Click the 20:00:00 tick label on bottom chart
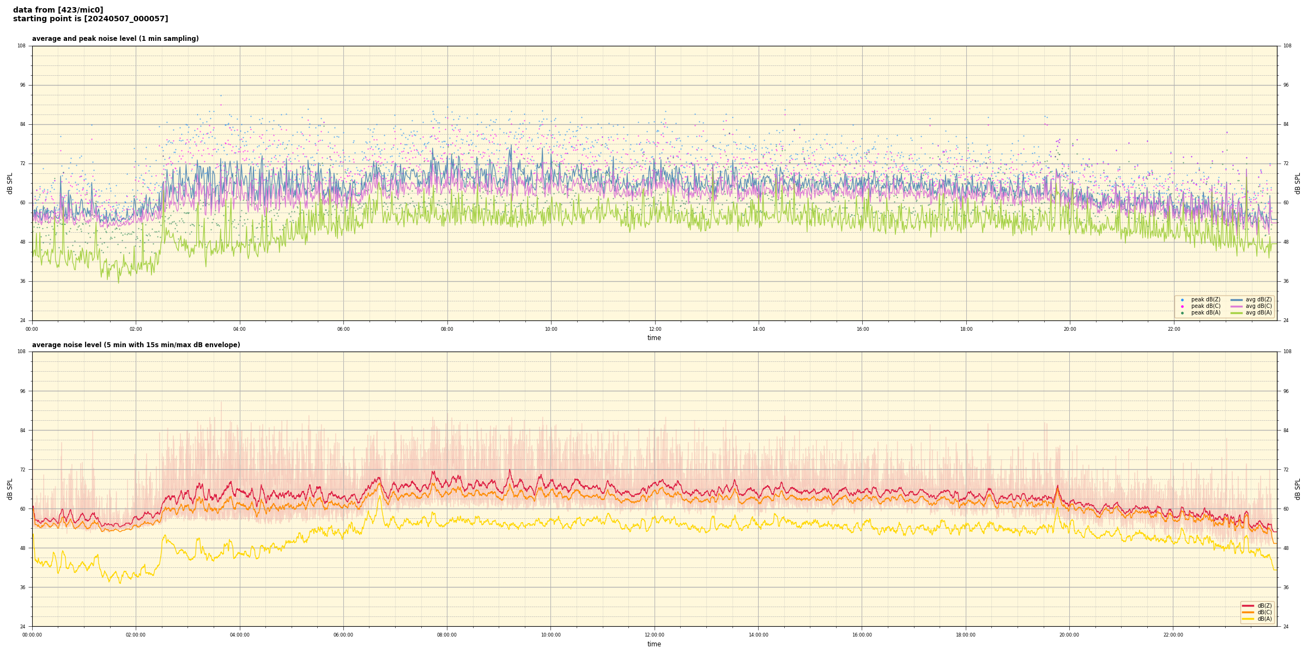 coord(1069,635)
